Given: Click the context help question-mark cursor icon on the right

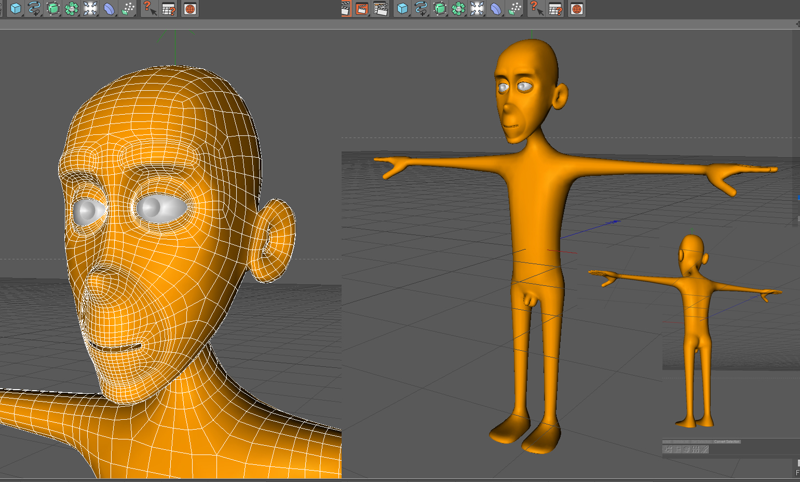Looking at the screenshot, I should pyautogui.click(x=536, y=8).
